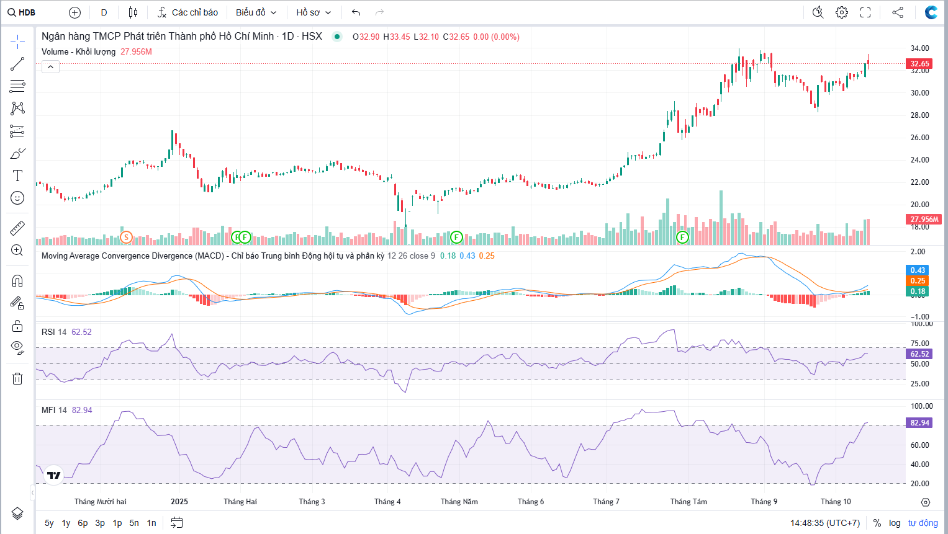Collapse the indicator legend with chevron

click(x=50, y=67)
